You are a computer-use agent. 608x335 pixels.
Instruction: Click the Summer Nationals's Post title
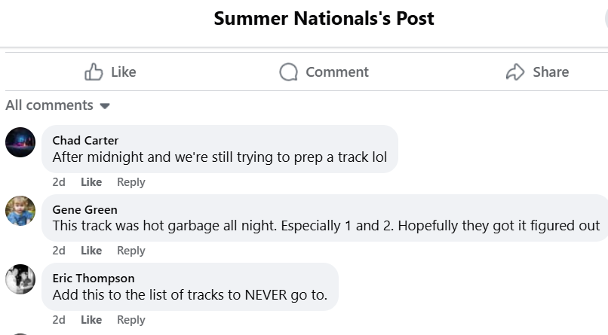pyautogui.click(x=324, y=18)
